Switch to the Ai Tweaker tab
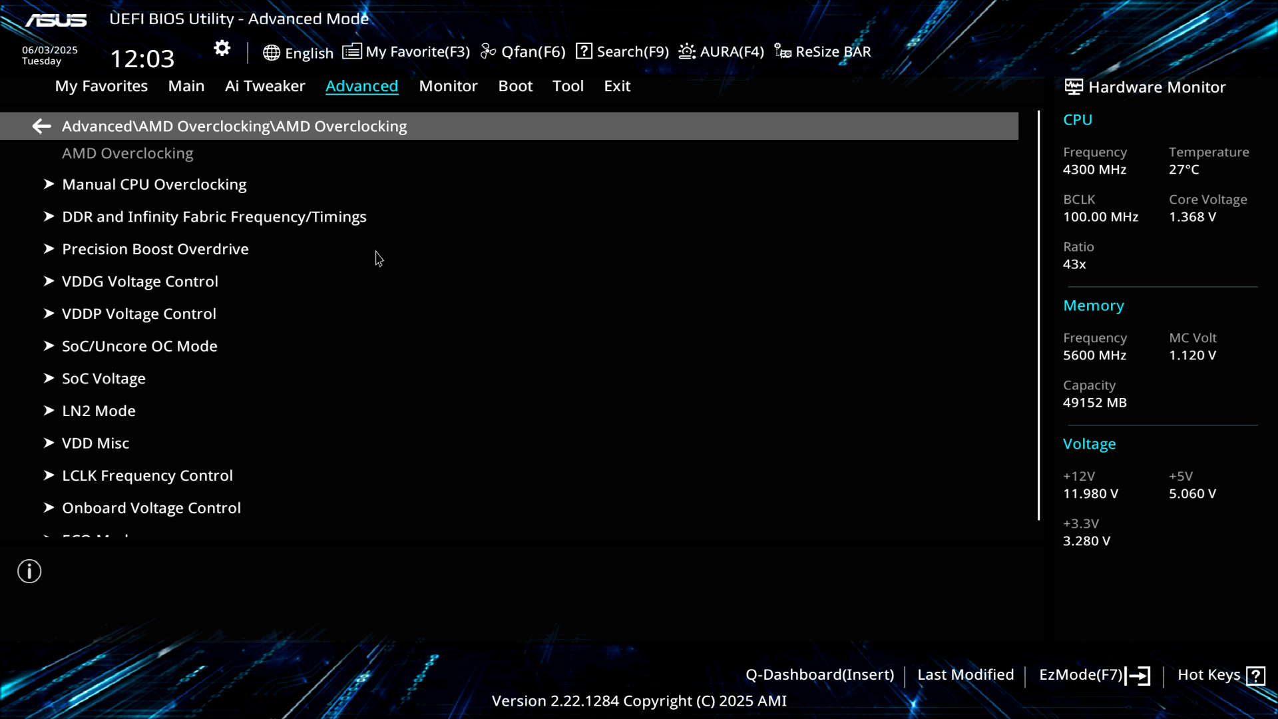The width and height of the screenshot is (1278, 719). (264, 86)
